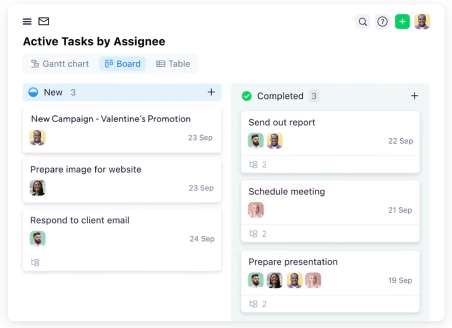Click the 21 Sep due date
This screenshot has height=328, width=452.
pyautogui.click(x=400, y=210)
